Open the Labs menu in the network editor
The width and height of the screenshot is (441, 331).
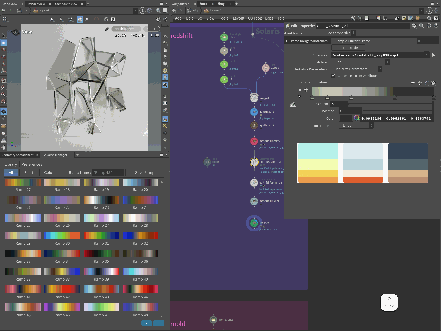pos(269,18)
